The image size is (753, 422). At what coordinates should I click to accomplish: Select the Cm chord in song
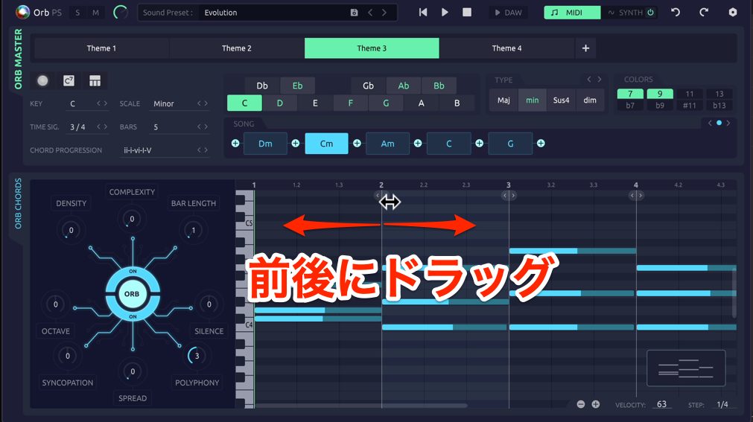326,144
